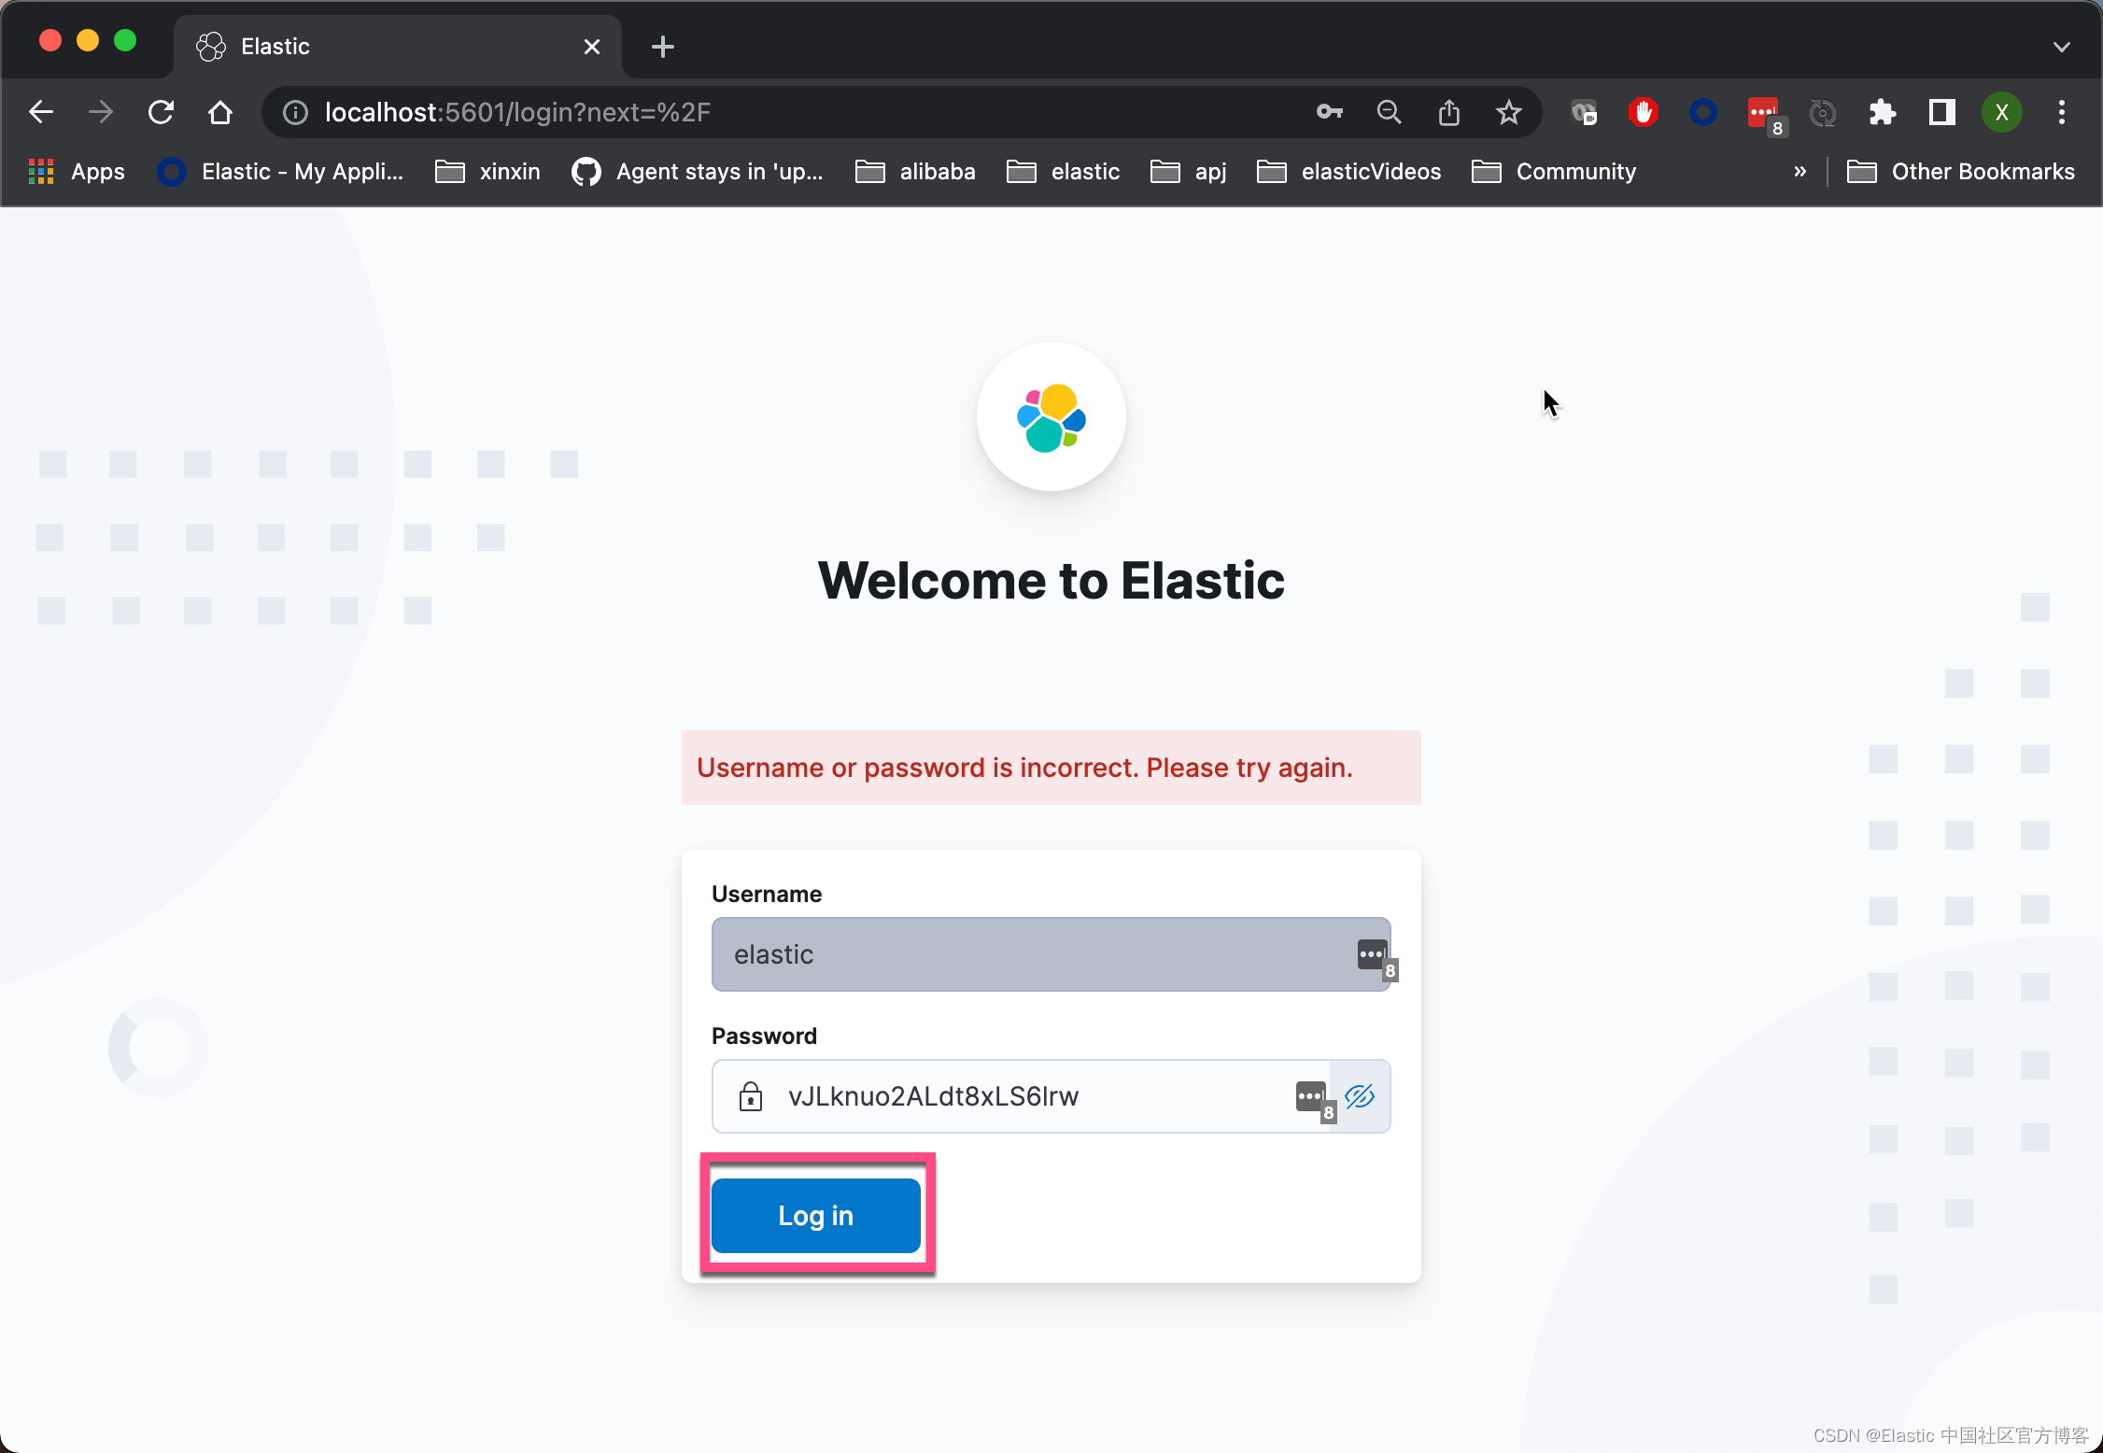The height and width of the screenshot is (1453, 2103).
Task: Show more bookmarks overflow arrows
Action: (1800, 172)
